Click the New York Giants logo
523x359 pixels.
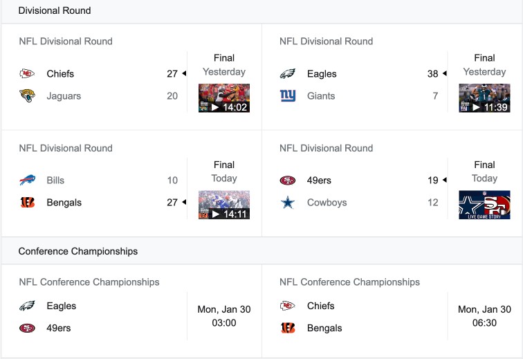click(x=288, y=95)
